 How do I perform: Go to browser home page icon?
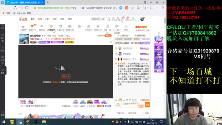pyautogui.click(x=21, y=8)
